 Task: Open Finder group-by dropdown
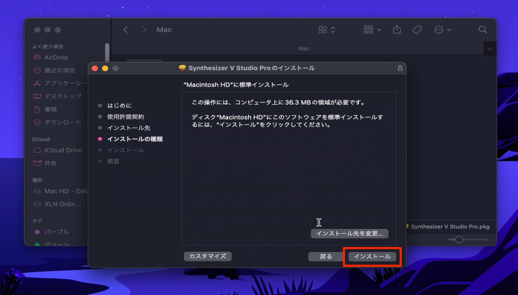(x=372, y=30)
